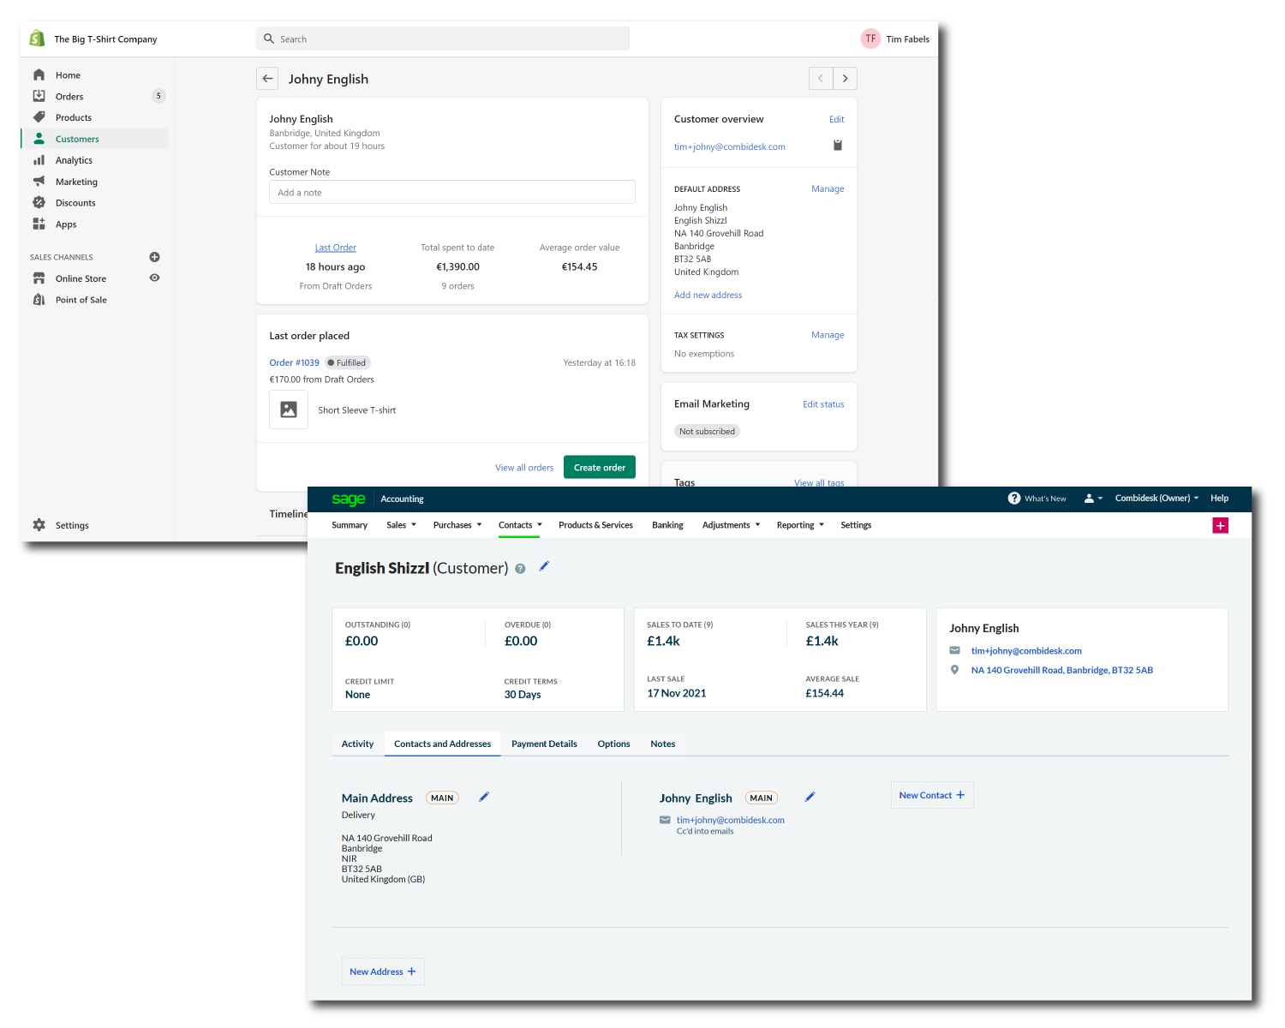1285x1028 pixels.
Task: Click the Analytics bar-chart icon
Action: (x=39, y=160)
